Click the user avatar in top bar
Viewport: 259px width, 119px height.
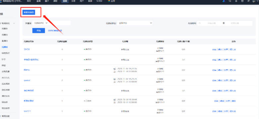coord(254,1)
